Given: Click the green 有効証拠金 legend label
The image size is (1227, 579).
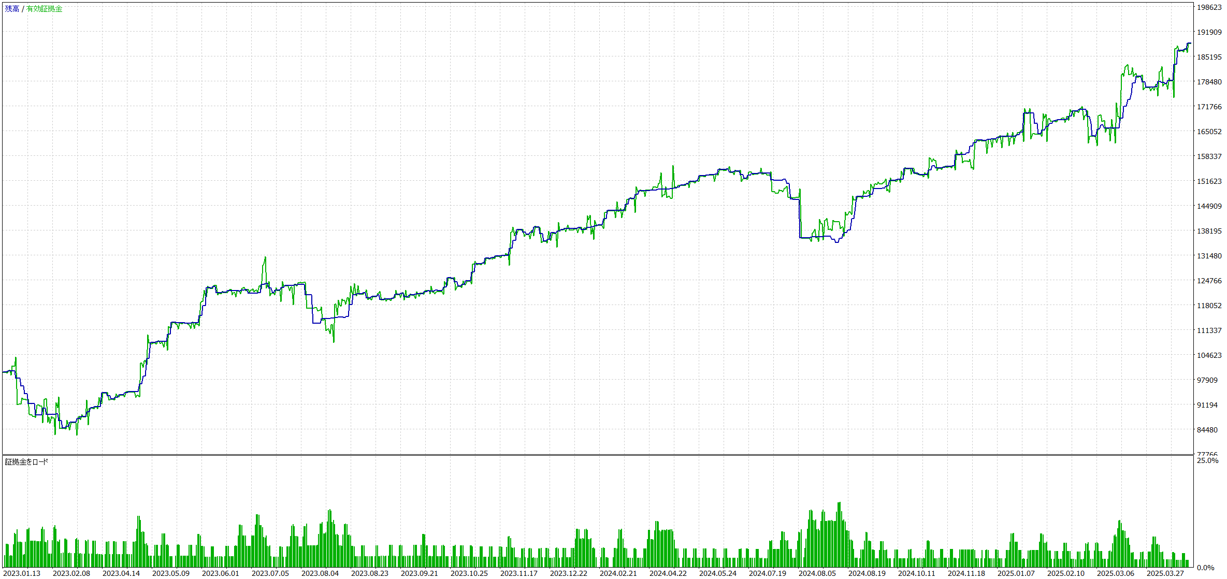Looking at the screenshot, I should tap(44, 9).
